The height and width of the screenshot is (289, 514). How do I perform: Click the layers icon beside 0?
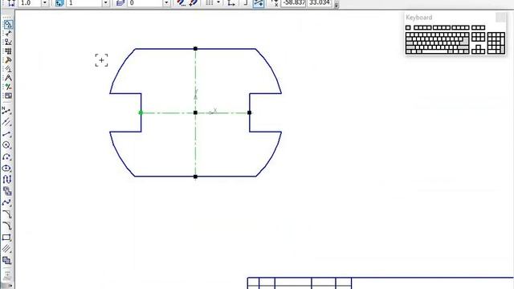tap(120, 3)
